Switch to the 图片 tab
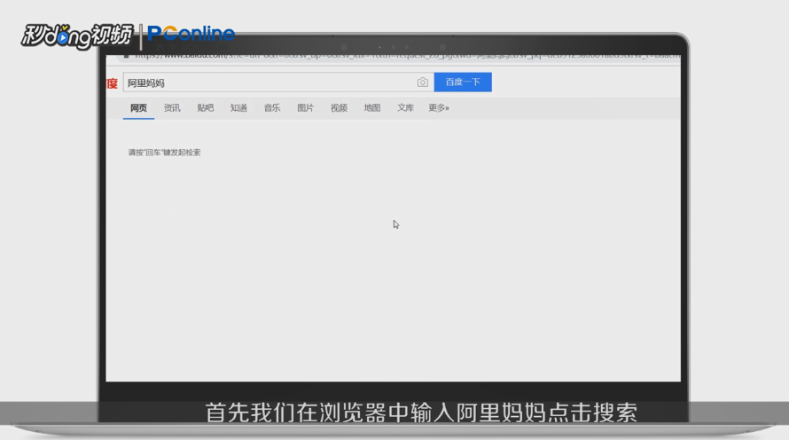The image size is (789, 440). click(x=306, y=107)
